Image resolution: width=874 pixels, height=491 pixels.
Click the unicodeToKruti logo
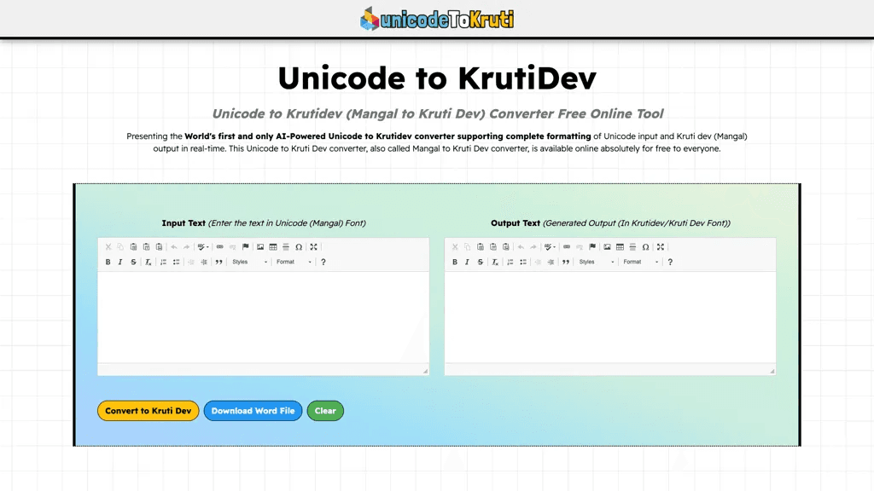437,19
